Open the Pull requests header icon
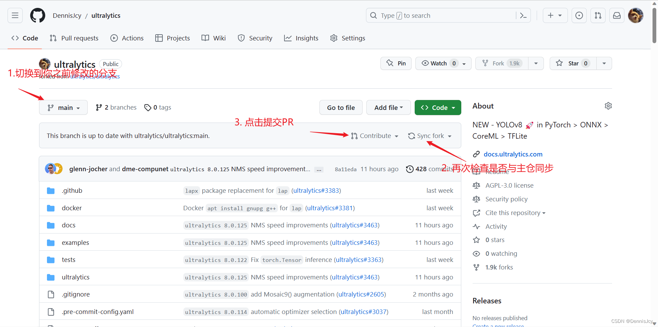The image size is (658, 327). (598, 15)
